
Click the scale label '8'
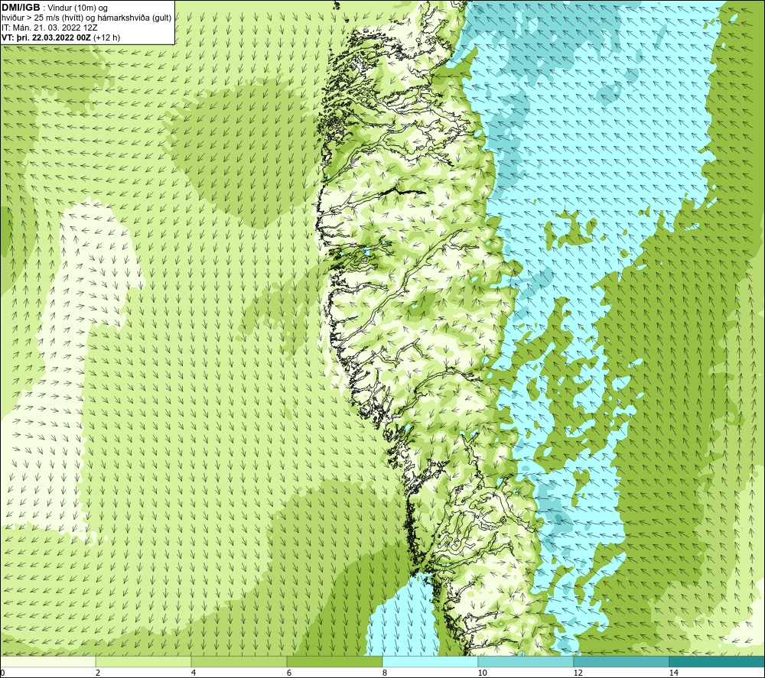click(x=385, y=673)
